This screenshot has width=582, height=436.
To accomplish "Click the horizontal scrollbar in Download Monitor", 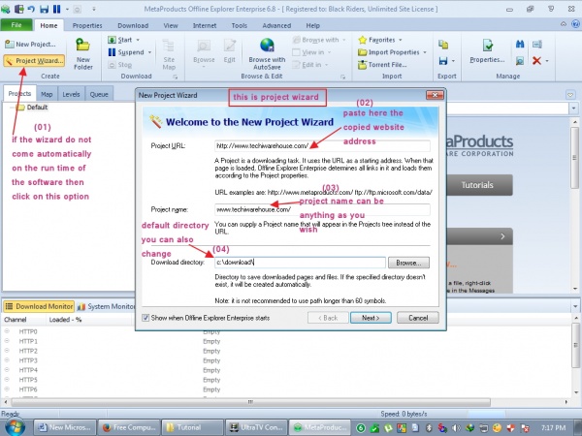I will 251,402.
